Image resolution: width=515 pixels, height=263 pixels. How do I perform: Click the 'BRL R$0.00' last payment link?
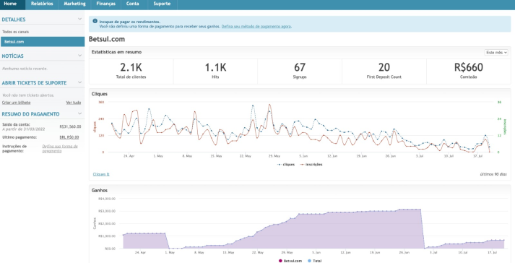pos(69,137)
